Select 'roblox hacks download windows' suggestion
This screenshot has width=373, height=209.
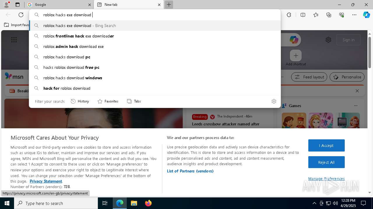pos(155,78)
